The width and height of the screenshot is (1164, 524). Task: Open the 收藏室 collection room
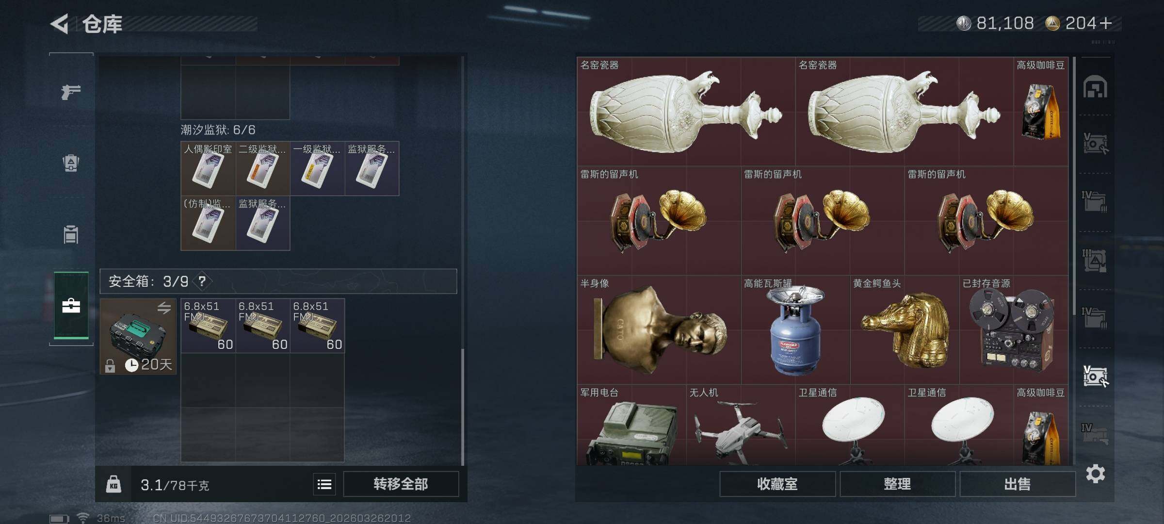click(x=777, y=484)
